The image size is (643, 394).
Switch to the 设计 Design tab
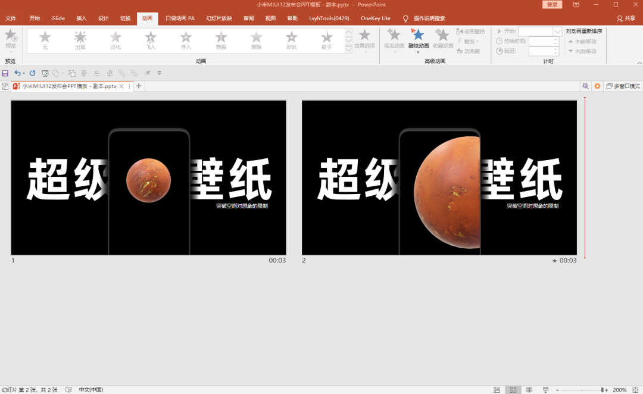pos(104,18)
